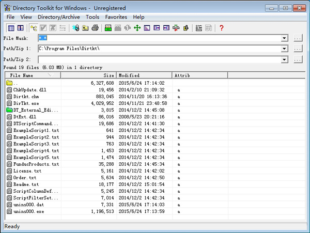The image size is (310, 233).
Task: Click the grayed list lines icon
Action: pos(63,28)
